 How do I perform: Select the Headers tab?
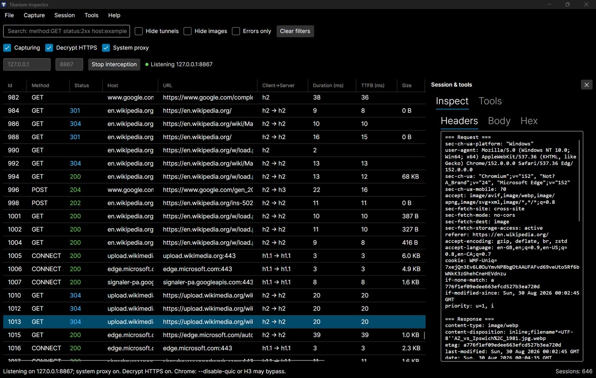click(x=459, y=121)
